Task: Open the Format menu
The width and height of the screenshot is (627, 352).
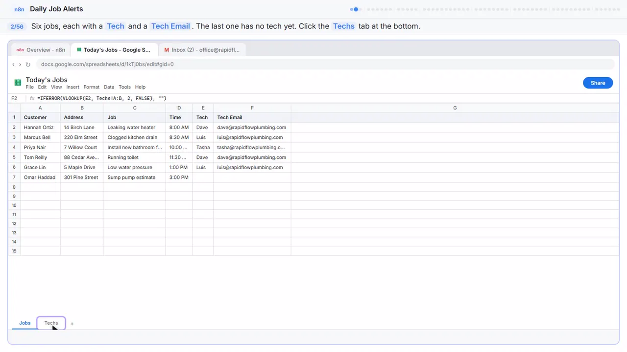Action: coord(92,87)
